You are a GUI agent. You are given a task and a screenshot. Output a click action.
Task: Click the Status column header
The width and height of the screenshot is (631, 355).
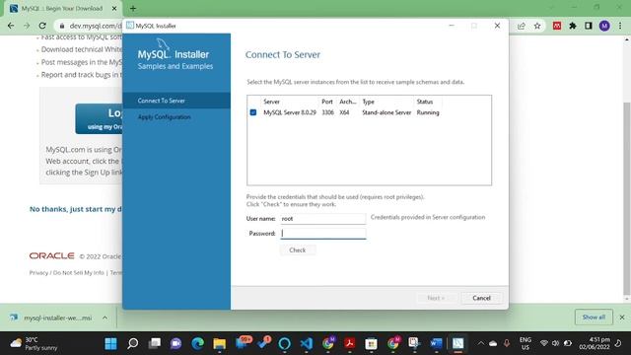425,102
